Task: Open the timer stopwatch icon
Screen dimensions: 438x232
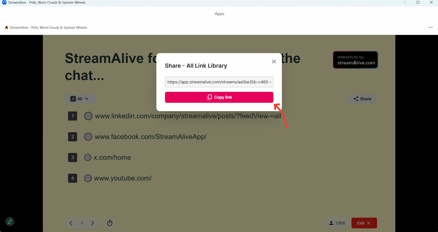Action: (x=110, y=223)
